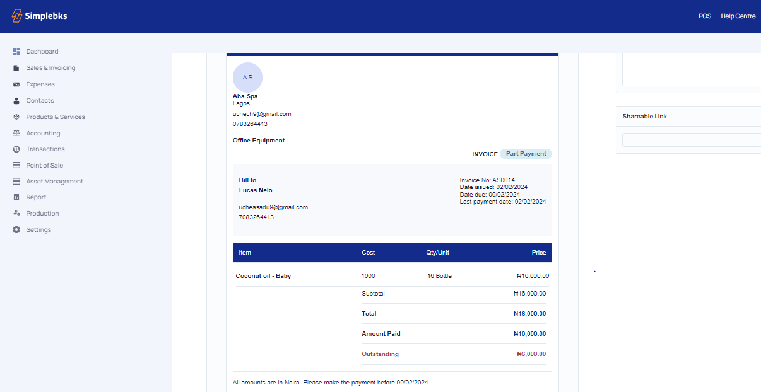Click the Contacts person icon

point(16,101)
